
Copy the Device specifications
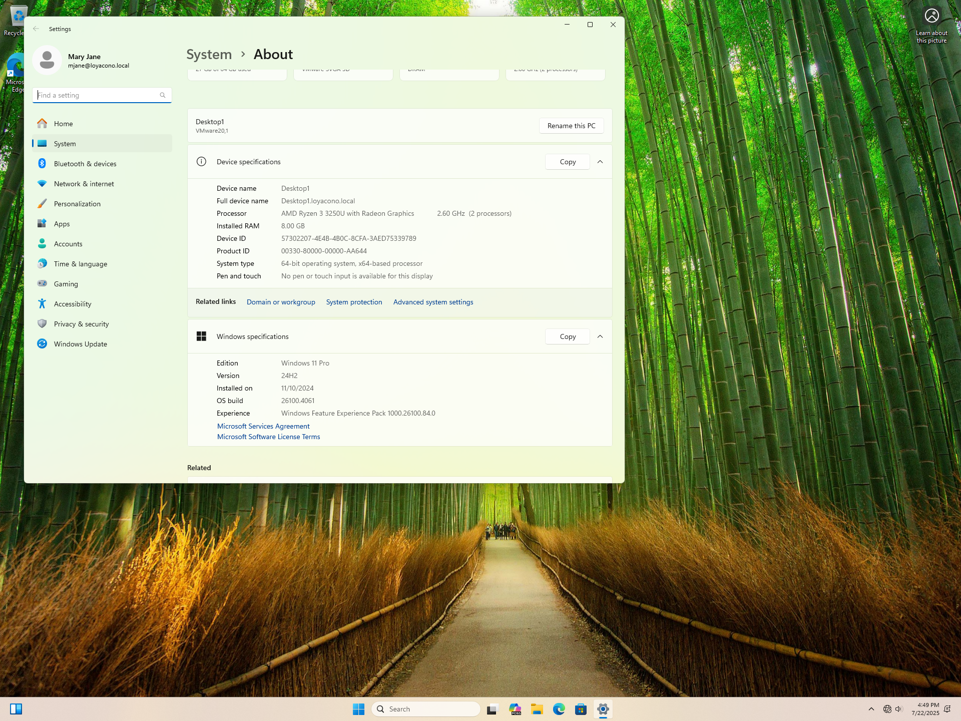(x=568, y=162)
